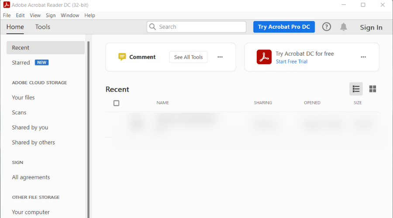The image size is (393, 218).
Task: Open Shared by others
Action: click(x=33, y=143)
